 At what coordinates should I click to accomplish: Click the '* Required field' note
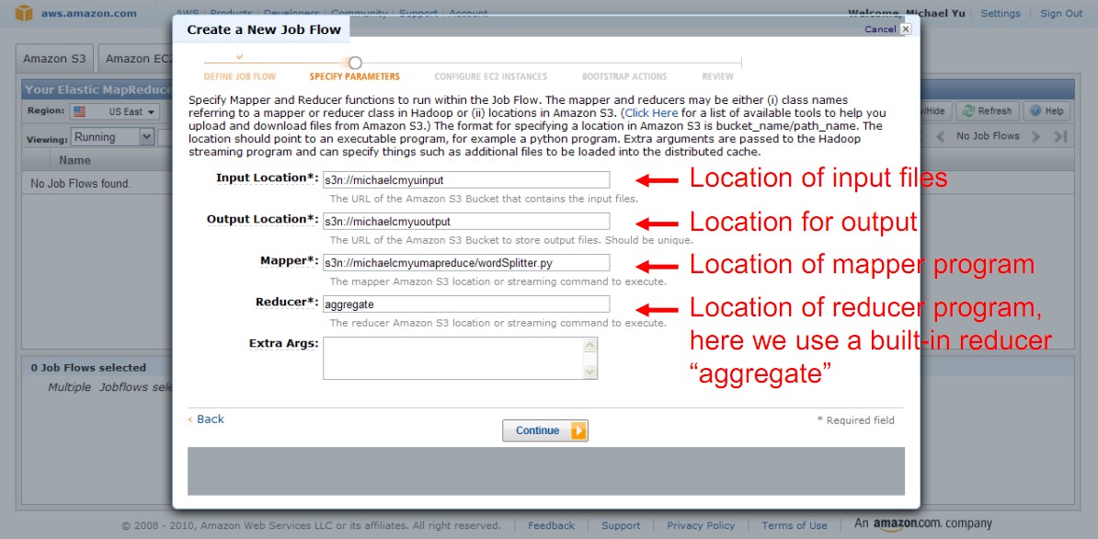[856, 420]
